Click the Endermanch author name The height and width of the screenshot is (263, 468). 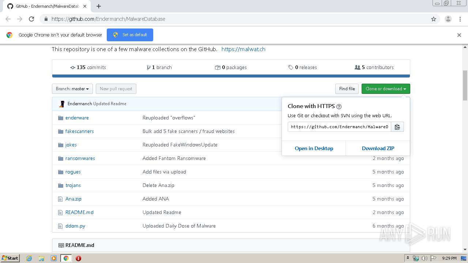click(80, 104)
